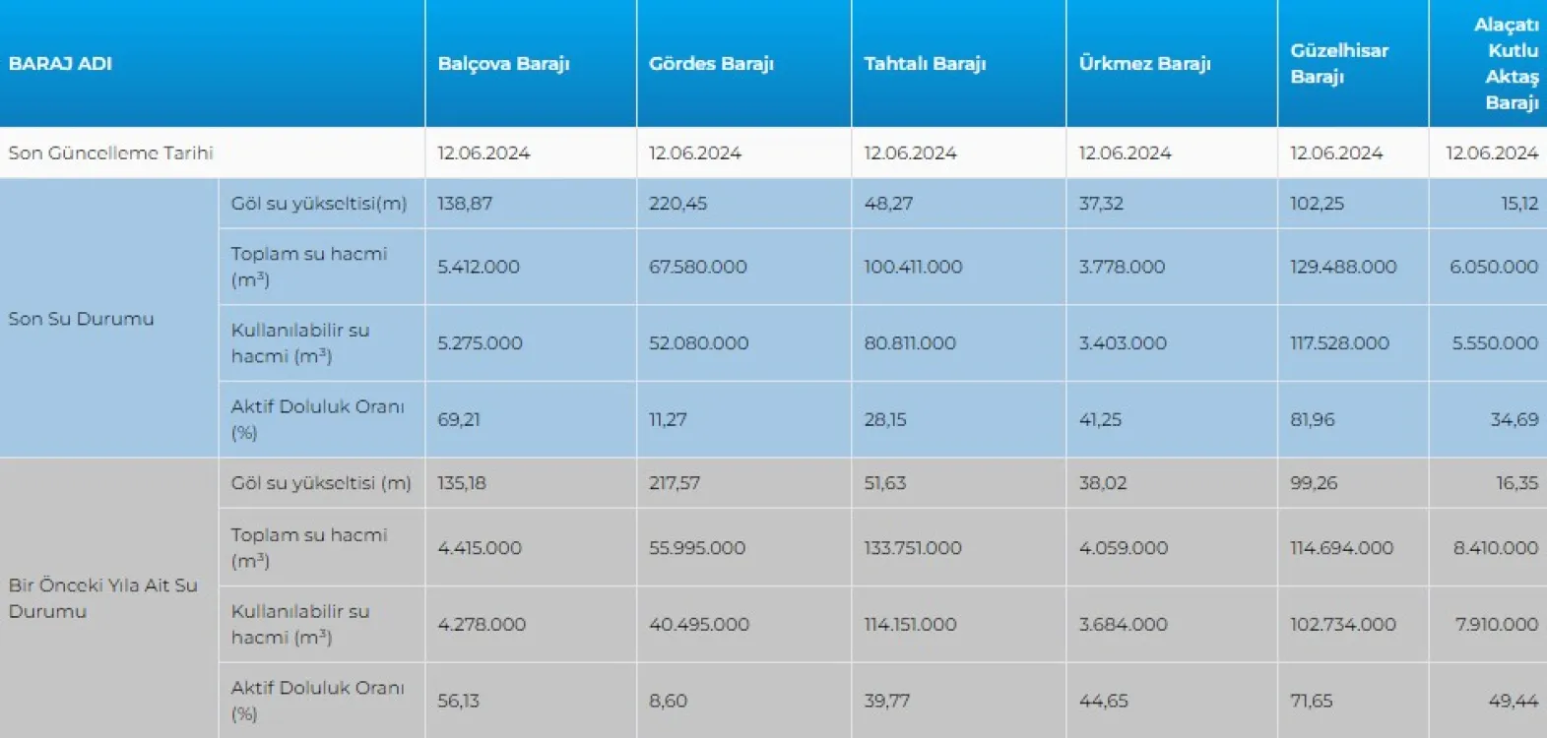The image size is (1547, 738).
Task: Click the Güzelhisar Barajı column header
Action: [x=1339, y=63]
